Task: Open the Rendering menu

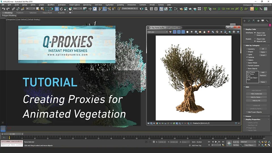Action: pos(87,5)
